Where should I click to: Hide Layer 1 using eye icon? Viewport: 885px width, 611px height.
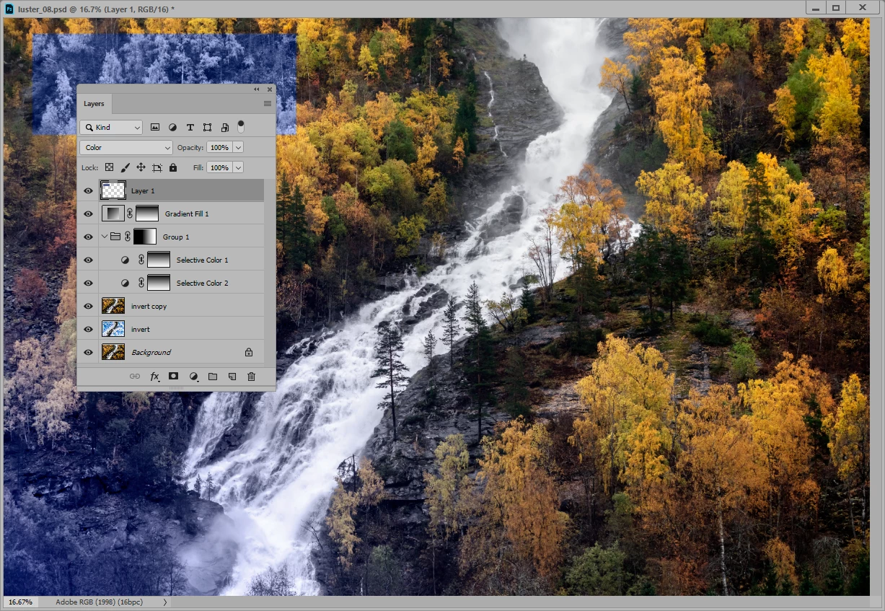point(88,191)
